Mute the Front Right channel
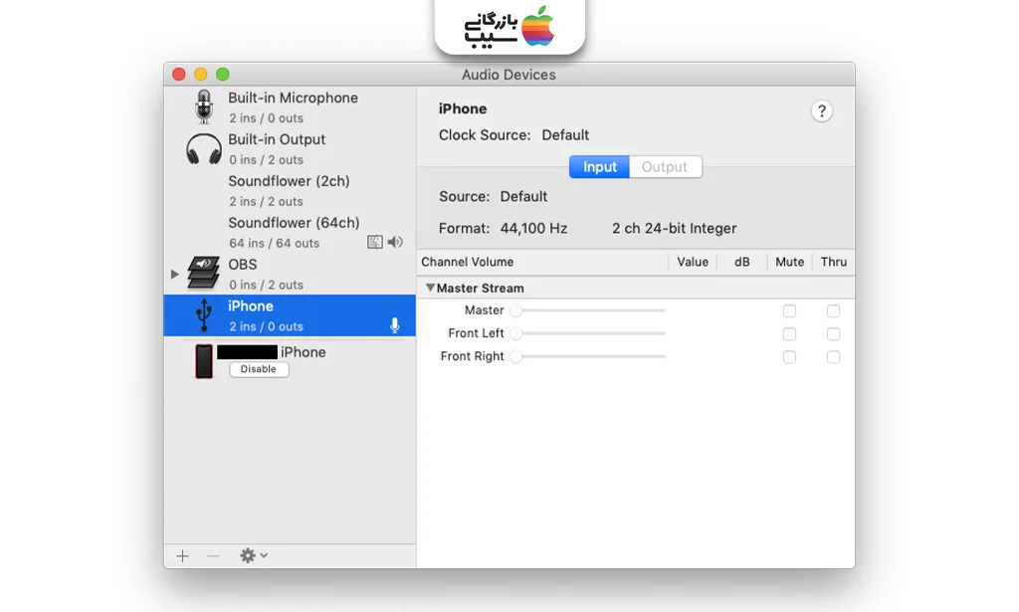 [x=789, y=356]
